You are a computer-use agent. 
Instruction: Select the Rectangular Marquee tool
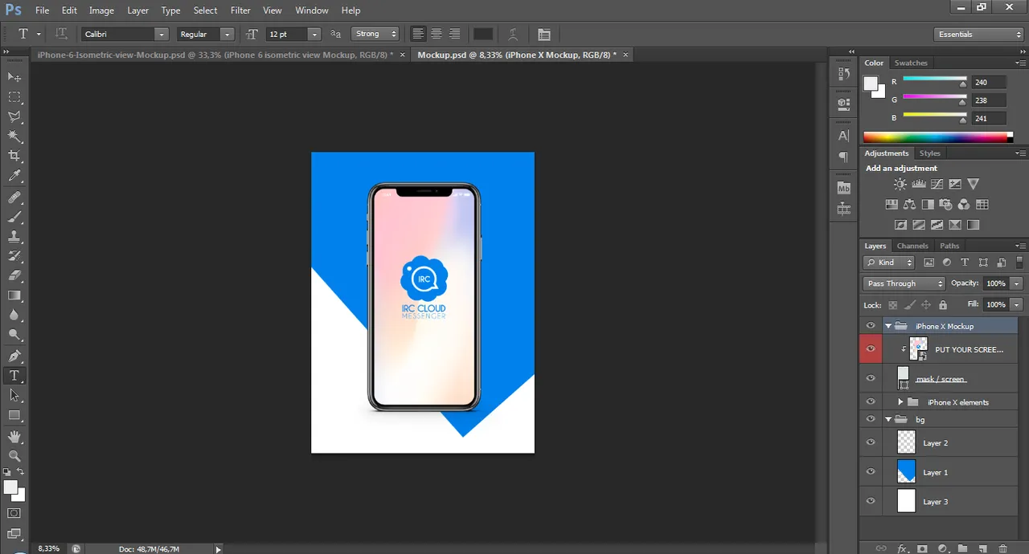(14, 96)
